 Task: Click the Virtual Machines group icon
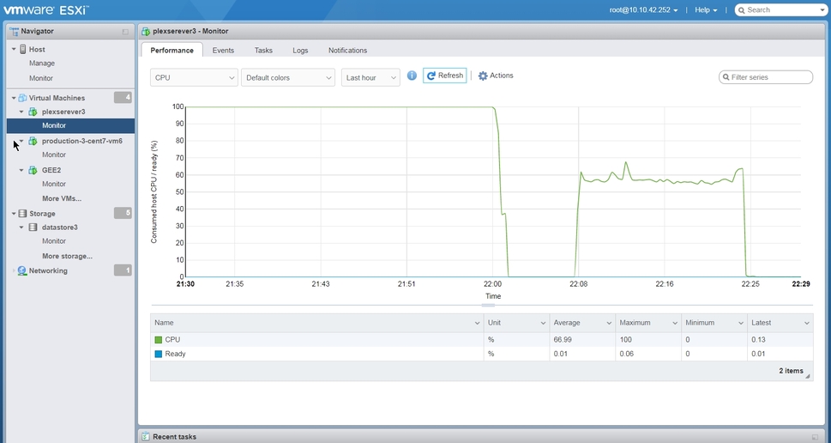tap(22, 98)
